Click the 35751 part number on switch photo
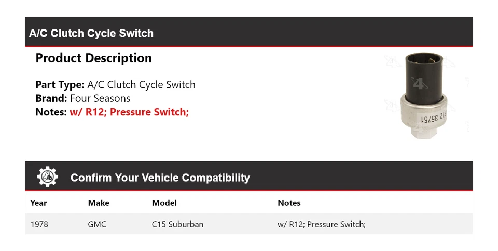This screenshot has height=251, width=498. [x=433, y=117]
